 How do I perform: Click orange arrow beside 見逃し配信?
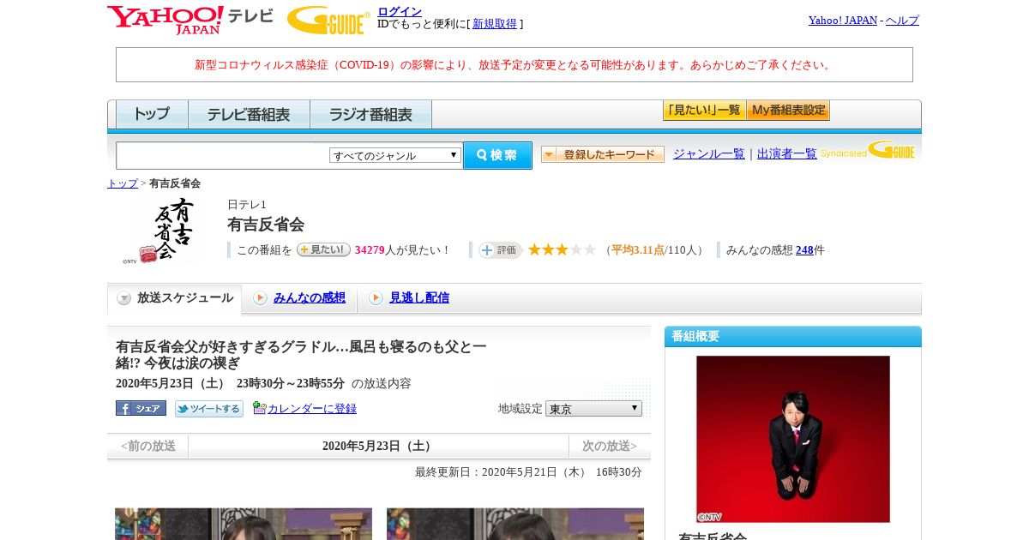pos(376,297)
